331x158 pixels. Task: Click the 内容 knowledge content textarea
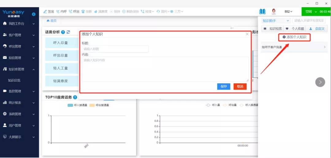pos(165,69)
